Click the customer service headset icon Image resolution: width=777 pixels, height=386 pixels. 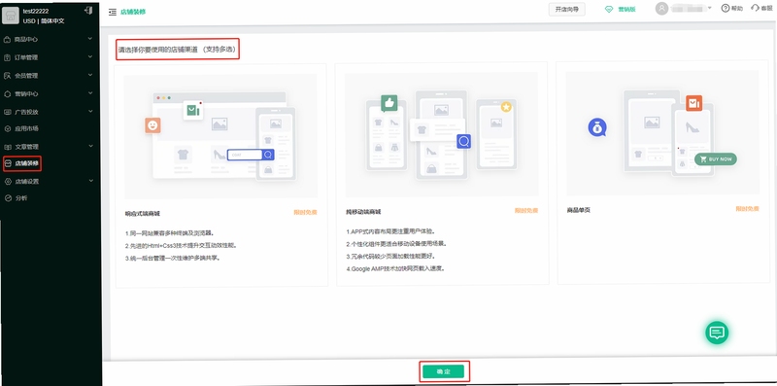click(x=755, y=8)
